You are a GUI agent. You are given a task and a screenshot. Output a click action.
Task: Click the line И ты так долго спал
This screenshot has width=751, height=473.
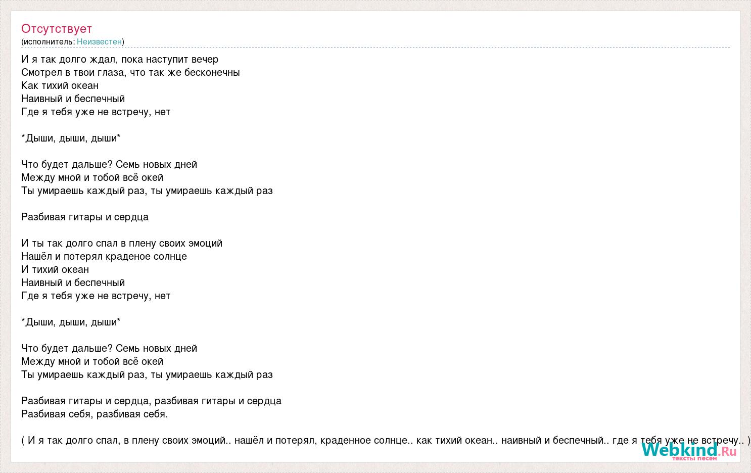click(x=122, y=243)
